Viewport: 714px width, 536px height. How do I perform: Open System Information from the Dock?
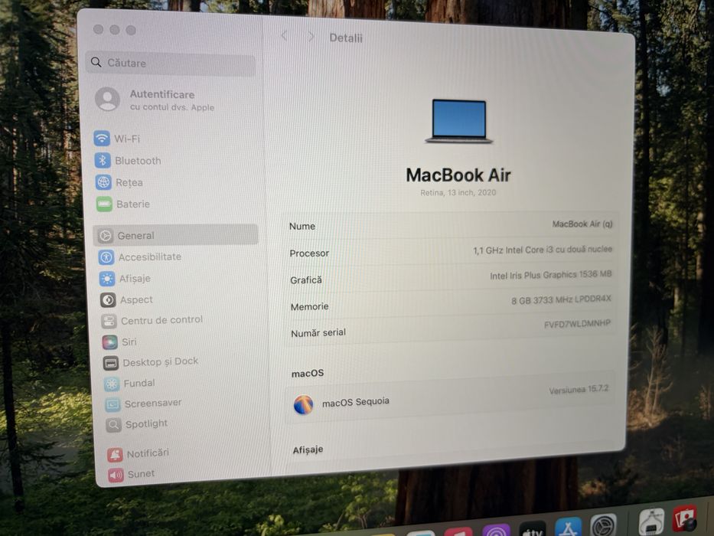click(x=651, y=522)
